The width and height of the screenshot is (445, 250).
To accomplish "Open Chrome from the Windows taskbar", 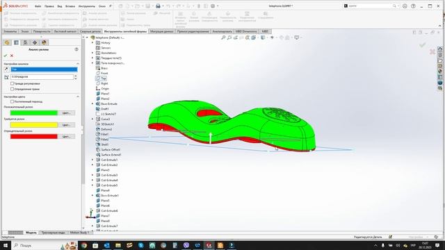I will pos(84,245).
